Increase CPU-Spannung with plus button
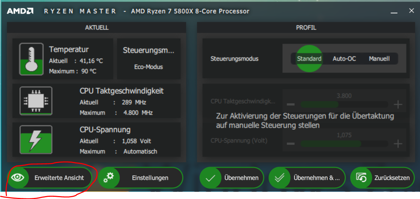The image size is (420, 199). 398,144
